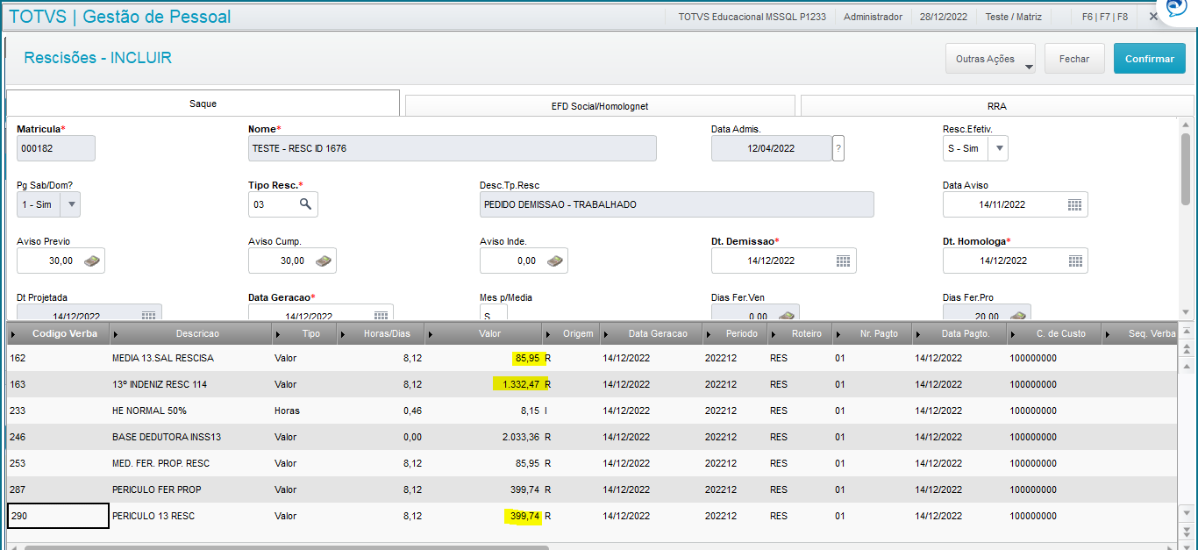1198x550 pixels.
Task: Click the Aviso Cump. calculator icon
Action: click(x=324, y=261)
